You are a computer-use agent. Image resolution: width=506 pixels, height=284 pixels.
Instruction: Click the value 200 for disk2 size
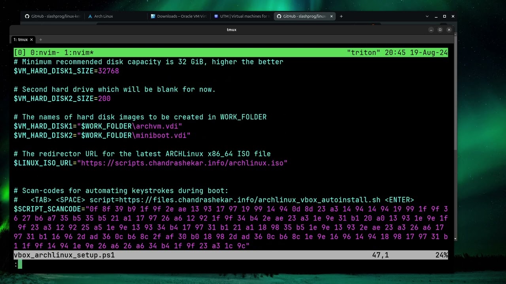pos(104,99)
